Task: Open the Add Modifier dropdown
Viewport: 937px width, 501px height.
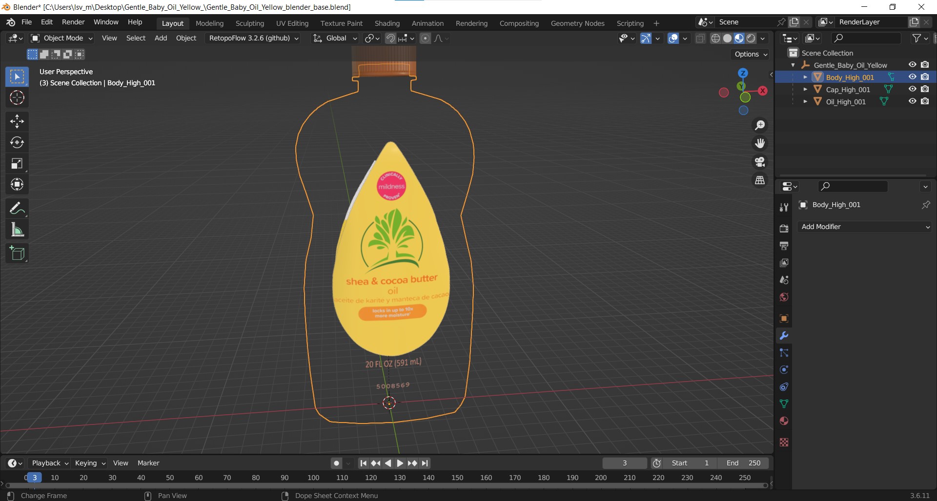Action: [865, 227]
